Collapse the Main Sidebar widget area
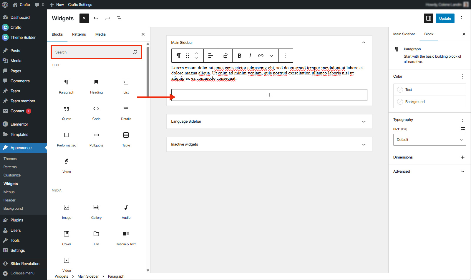 (364, 42)
